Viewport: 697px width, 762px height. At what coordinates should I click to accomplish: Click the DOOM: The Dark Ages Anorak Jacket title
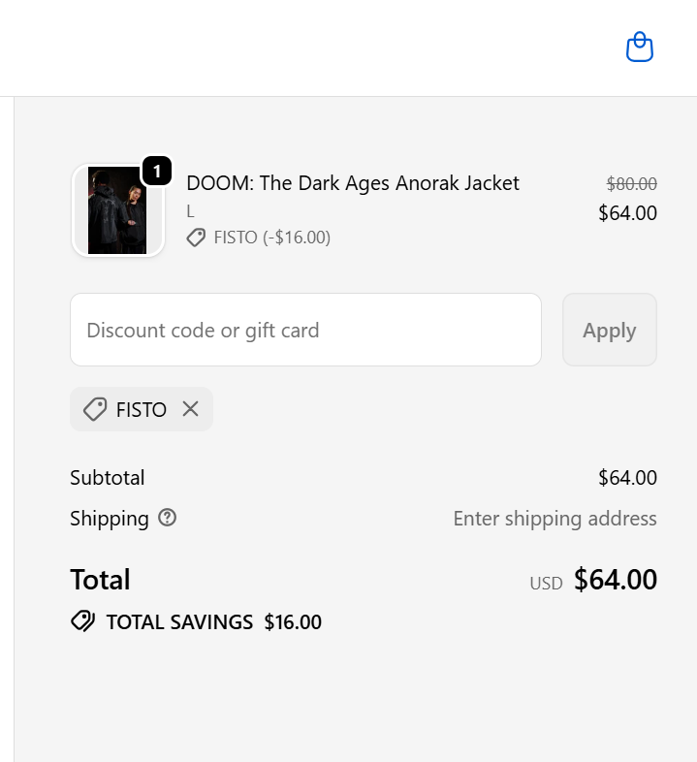coord(353,183)
